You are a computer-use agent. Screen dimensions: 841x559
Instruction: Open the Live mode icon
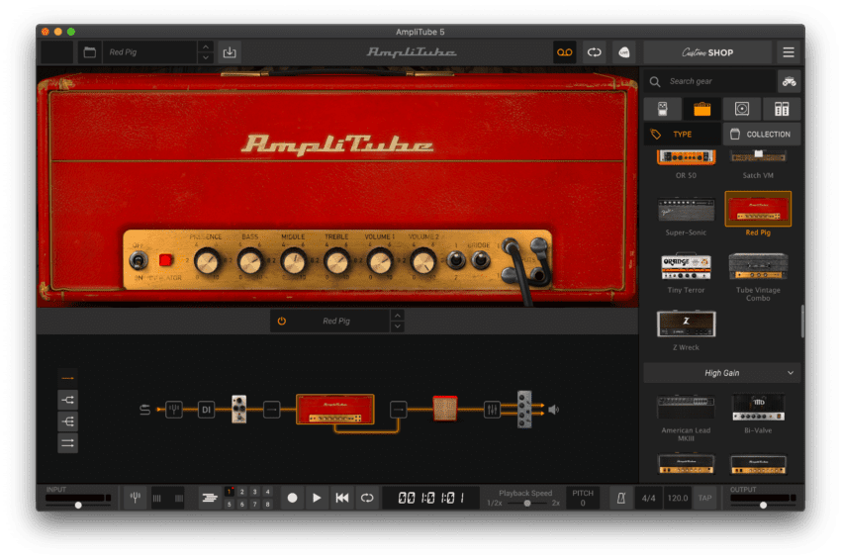point(623,52)
